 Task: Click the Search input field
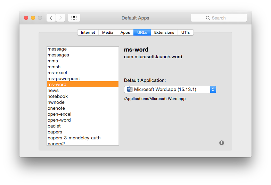[222, 18]
